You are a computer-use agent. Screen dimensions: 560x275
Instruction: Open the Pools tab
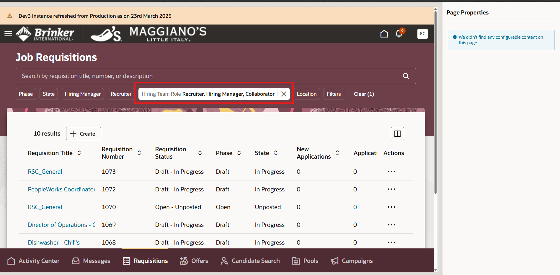[305, 261]
